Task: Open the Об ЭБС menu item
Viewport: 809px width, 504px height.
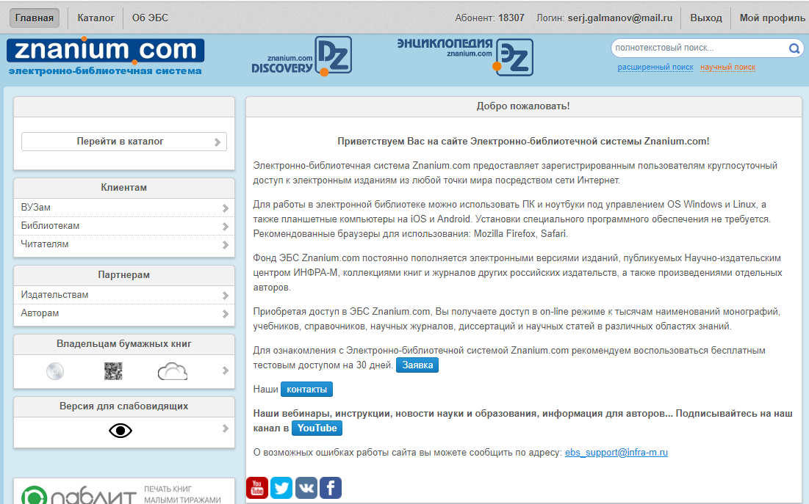Action: pos(150,18)
